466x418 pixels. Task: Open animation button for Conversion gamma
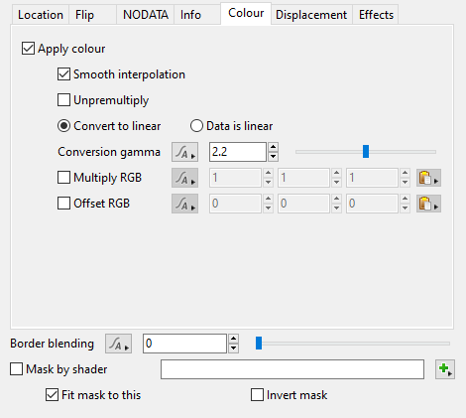184,152
